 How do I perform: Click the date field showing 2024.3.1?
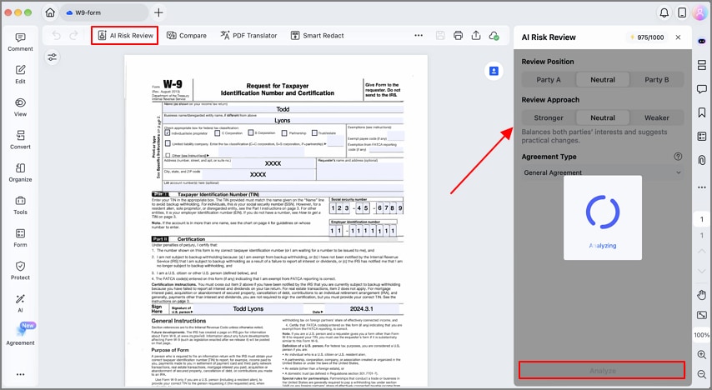pyautogui.click(x=362, y=308)
